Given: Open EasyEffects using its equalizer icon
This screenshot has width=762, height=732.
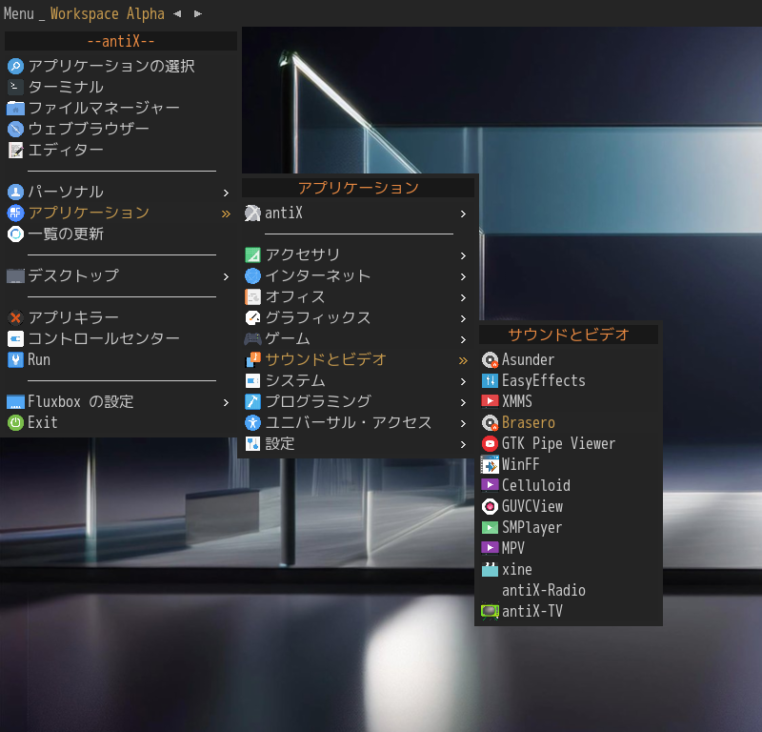Looking at the screenshot, I should coord(490,381).
